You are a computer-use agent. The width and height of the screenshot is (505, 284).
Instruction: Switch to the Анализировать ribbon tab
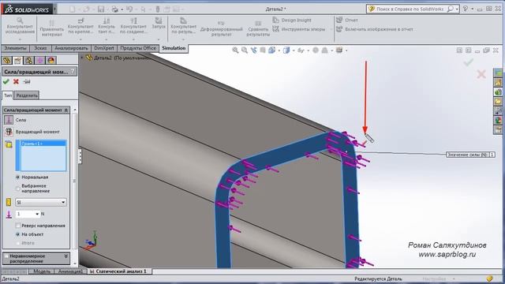[x=71, y=48]
